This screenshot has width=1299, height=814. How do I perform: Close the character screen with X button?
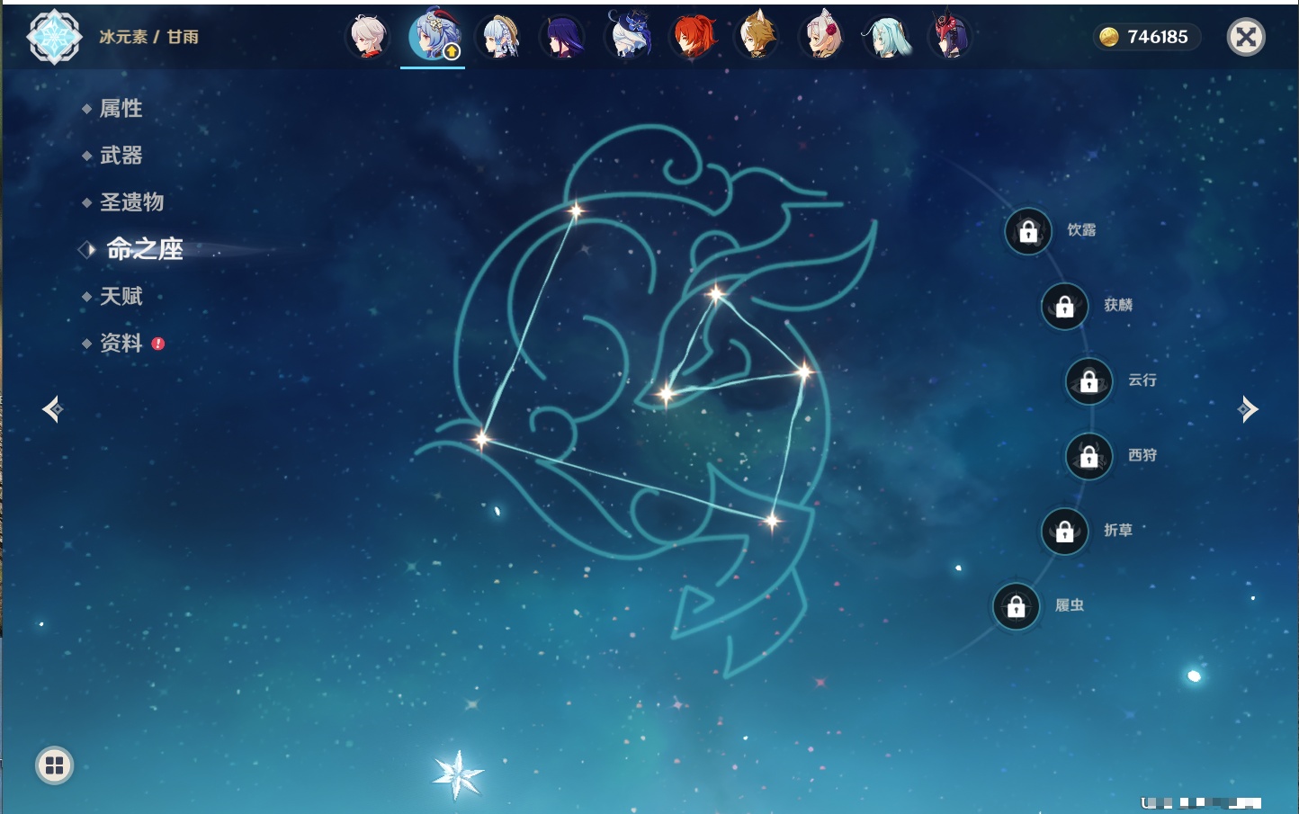pos(1247,37)
